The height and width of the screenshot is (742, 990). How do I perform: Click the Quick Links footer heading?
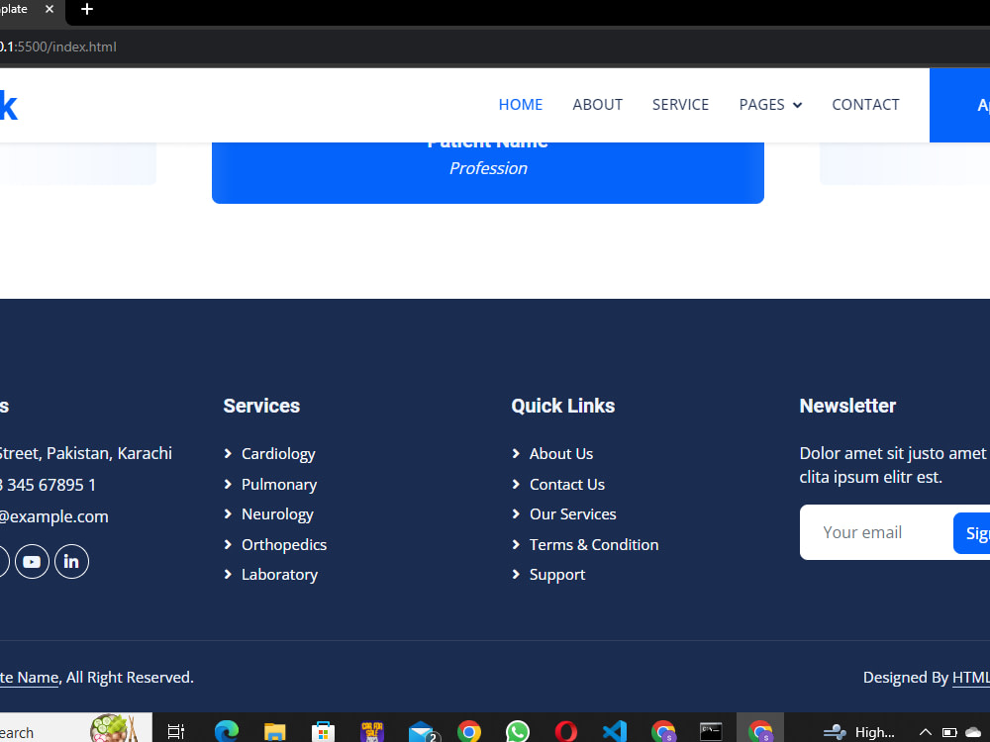click(563, 406)
